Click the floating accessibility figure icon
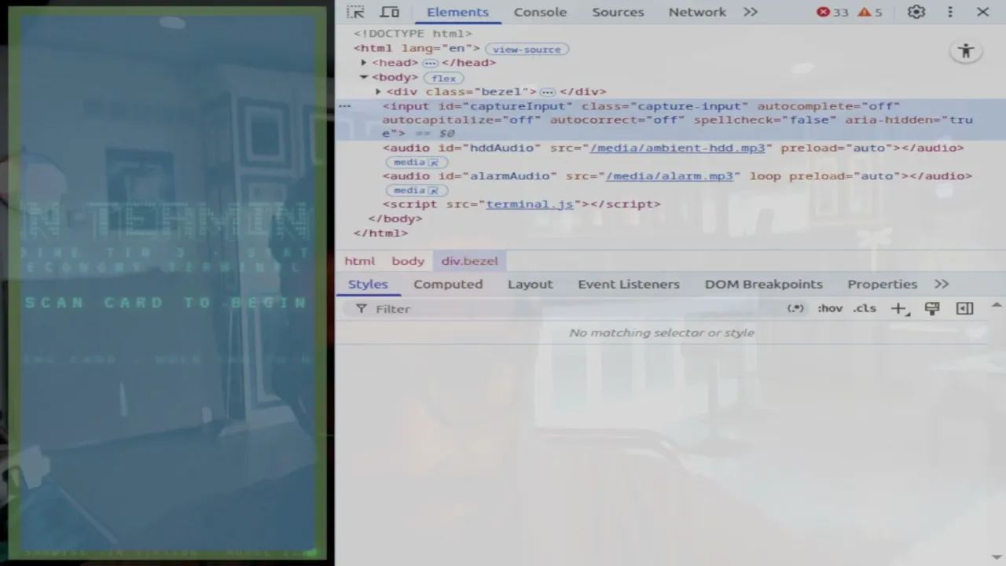The width and height of the screenshot is (1006, 566). pyautogui.click(x=966, y=51)
